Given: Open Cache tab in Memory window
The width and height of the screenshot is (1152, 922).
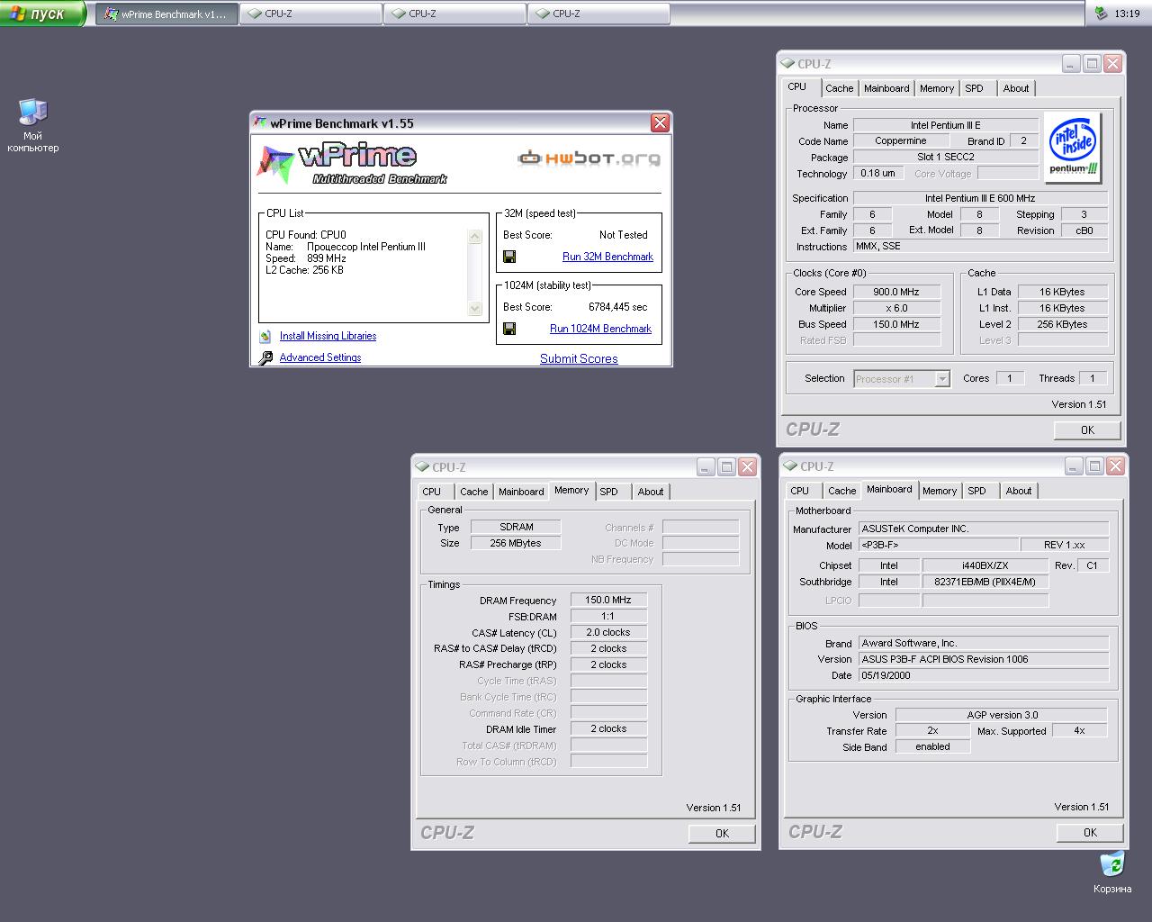Looking at the screenshot, I should [473, 492].
